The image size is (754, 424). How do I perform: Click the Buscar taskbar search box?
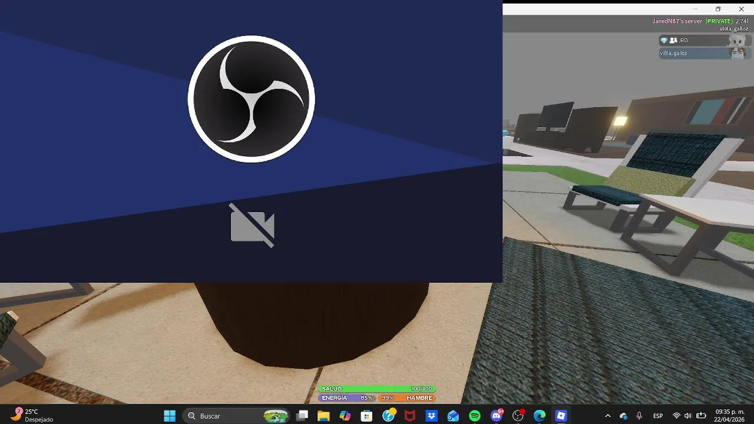237,416
